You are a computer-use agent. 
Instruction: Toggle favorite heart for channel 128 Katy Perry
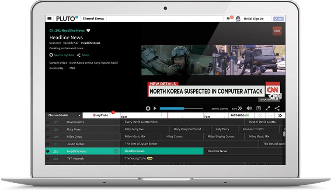(x=48, y=130)
